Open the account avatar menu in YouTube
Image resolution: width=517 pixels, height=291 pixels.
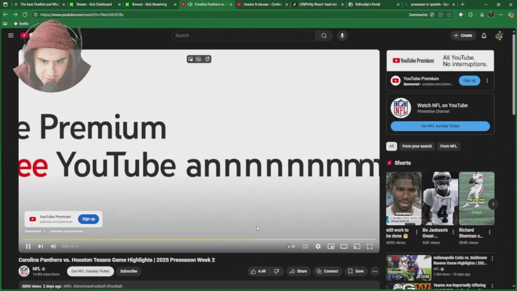click(x=499, y=36)
